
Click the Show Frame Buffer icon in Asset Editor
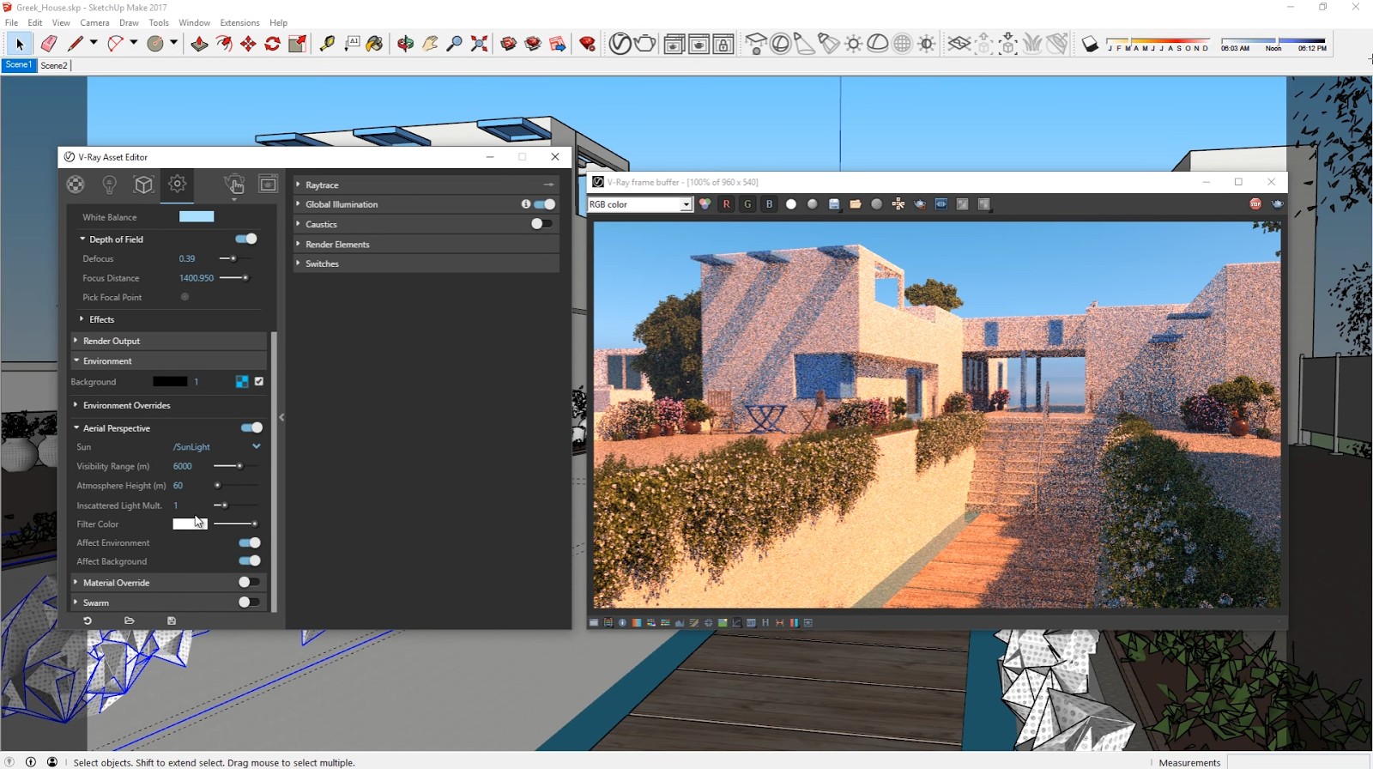(269, 184)
